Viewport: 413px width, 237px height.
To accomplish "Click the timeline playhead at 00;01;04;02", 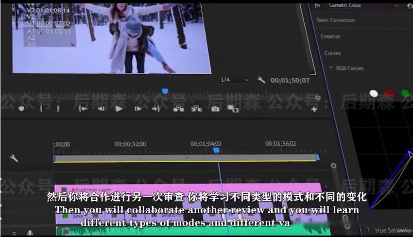I will (216, 151).
